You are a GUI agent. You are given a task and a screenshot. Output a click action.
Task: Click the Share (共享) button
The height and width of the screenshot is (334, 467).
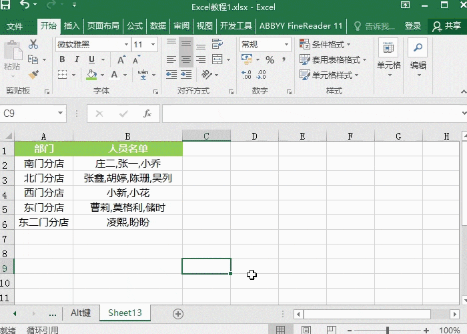pos(447,26)
